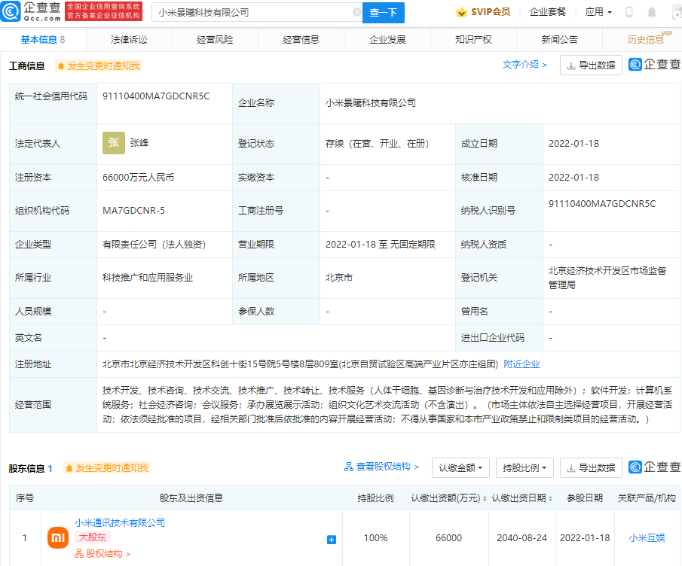Click the mobile phone icon
Screen dimensions: 682x566
pos(629,12)
